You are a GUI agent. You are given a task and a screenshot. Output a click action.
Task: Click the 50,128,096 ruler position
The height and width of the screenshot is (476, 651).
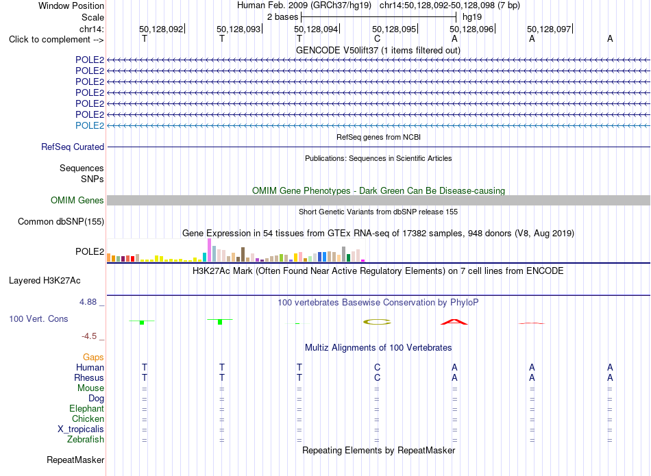[471, 29]
